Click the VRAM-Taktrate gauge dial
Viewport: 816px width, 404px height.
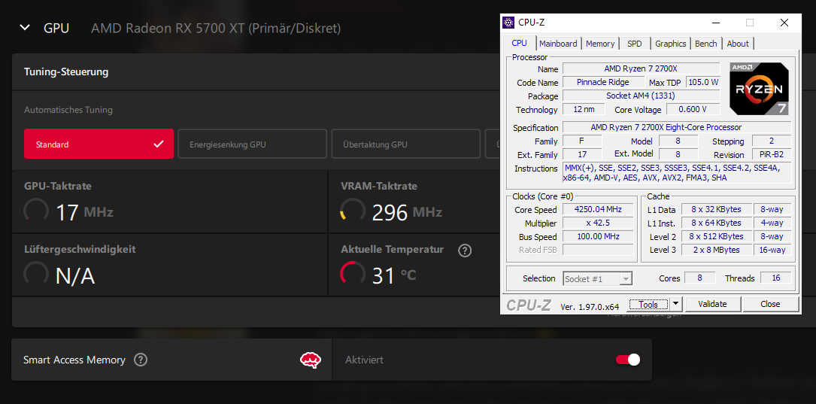[x=352, y=211]
